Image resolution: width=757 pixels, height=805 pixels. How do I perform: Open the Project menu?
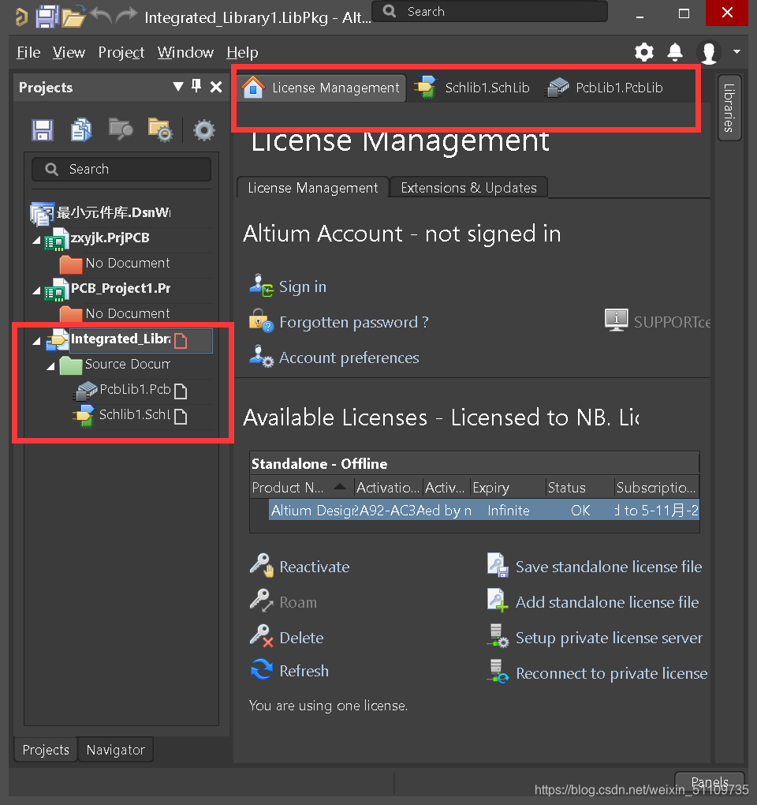point(121,52)
